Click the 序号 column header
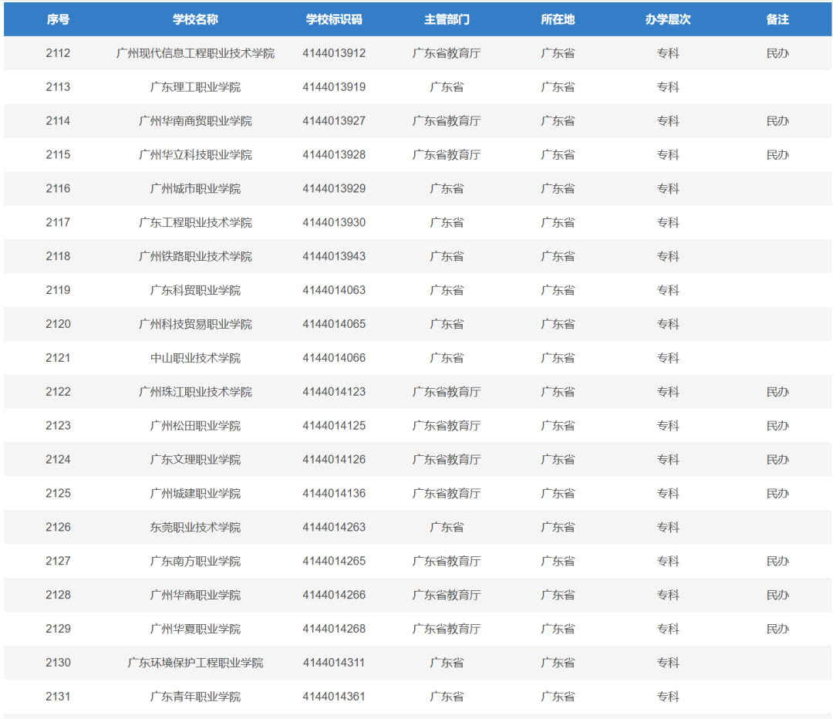The height and width of the screenshot is (719, 833). coord(58,19)
